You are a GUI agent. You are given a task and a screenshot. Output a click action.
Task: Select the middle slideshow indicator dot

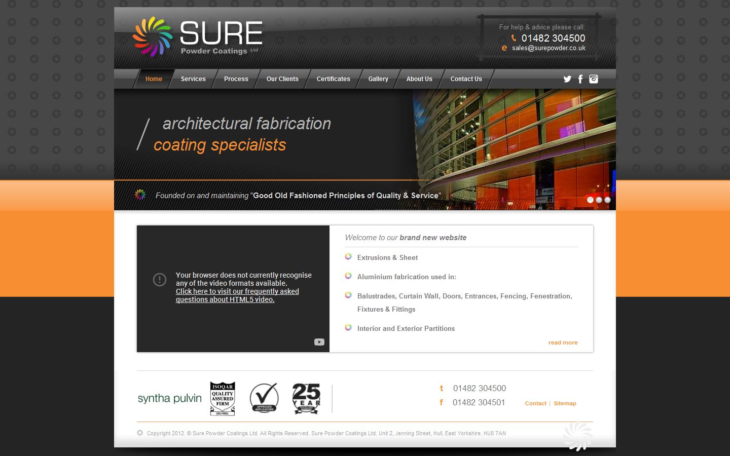[598, 200]
